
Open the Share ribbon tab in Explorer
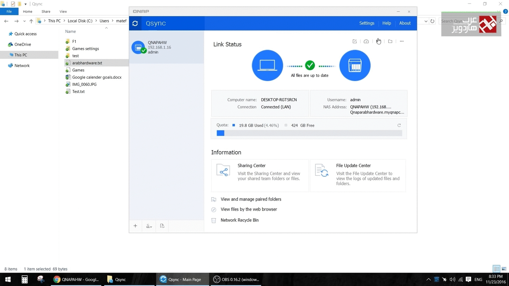point(46,12)
